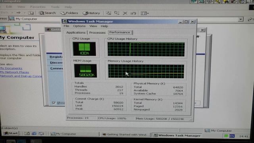The width and height of the screenshot is (254, 143).
Task: Expand the Address bar dropdown arrow
Action: tap(241, 19)
